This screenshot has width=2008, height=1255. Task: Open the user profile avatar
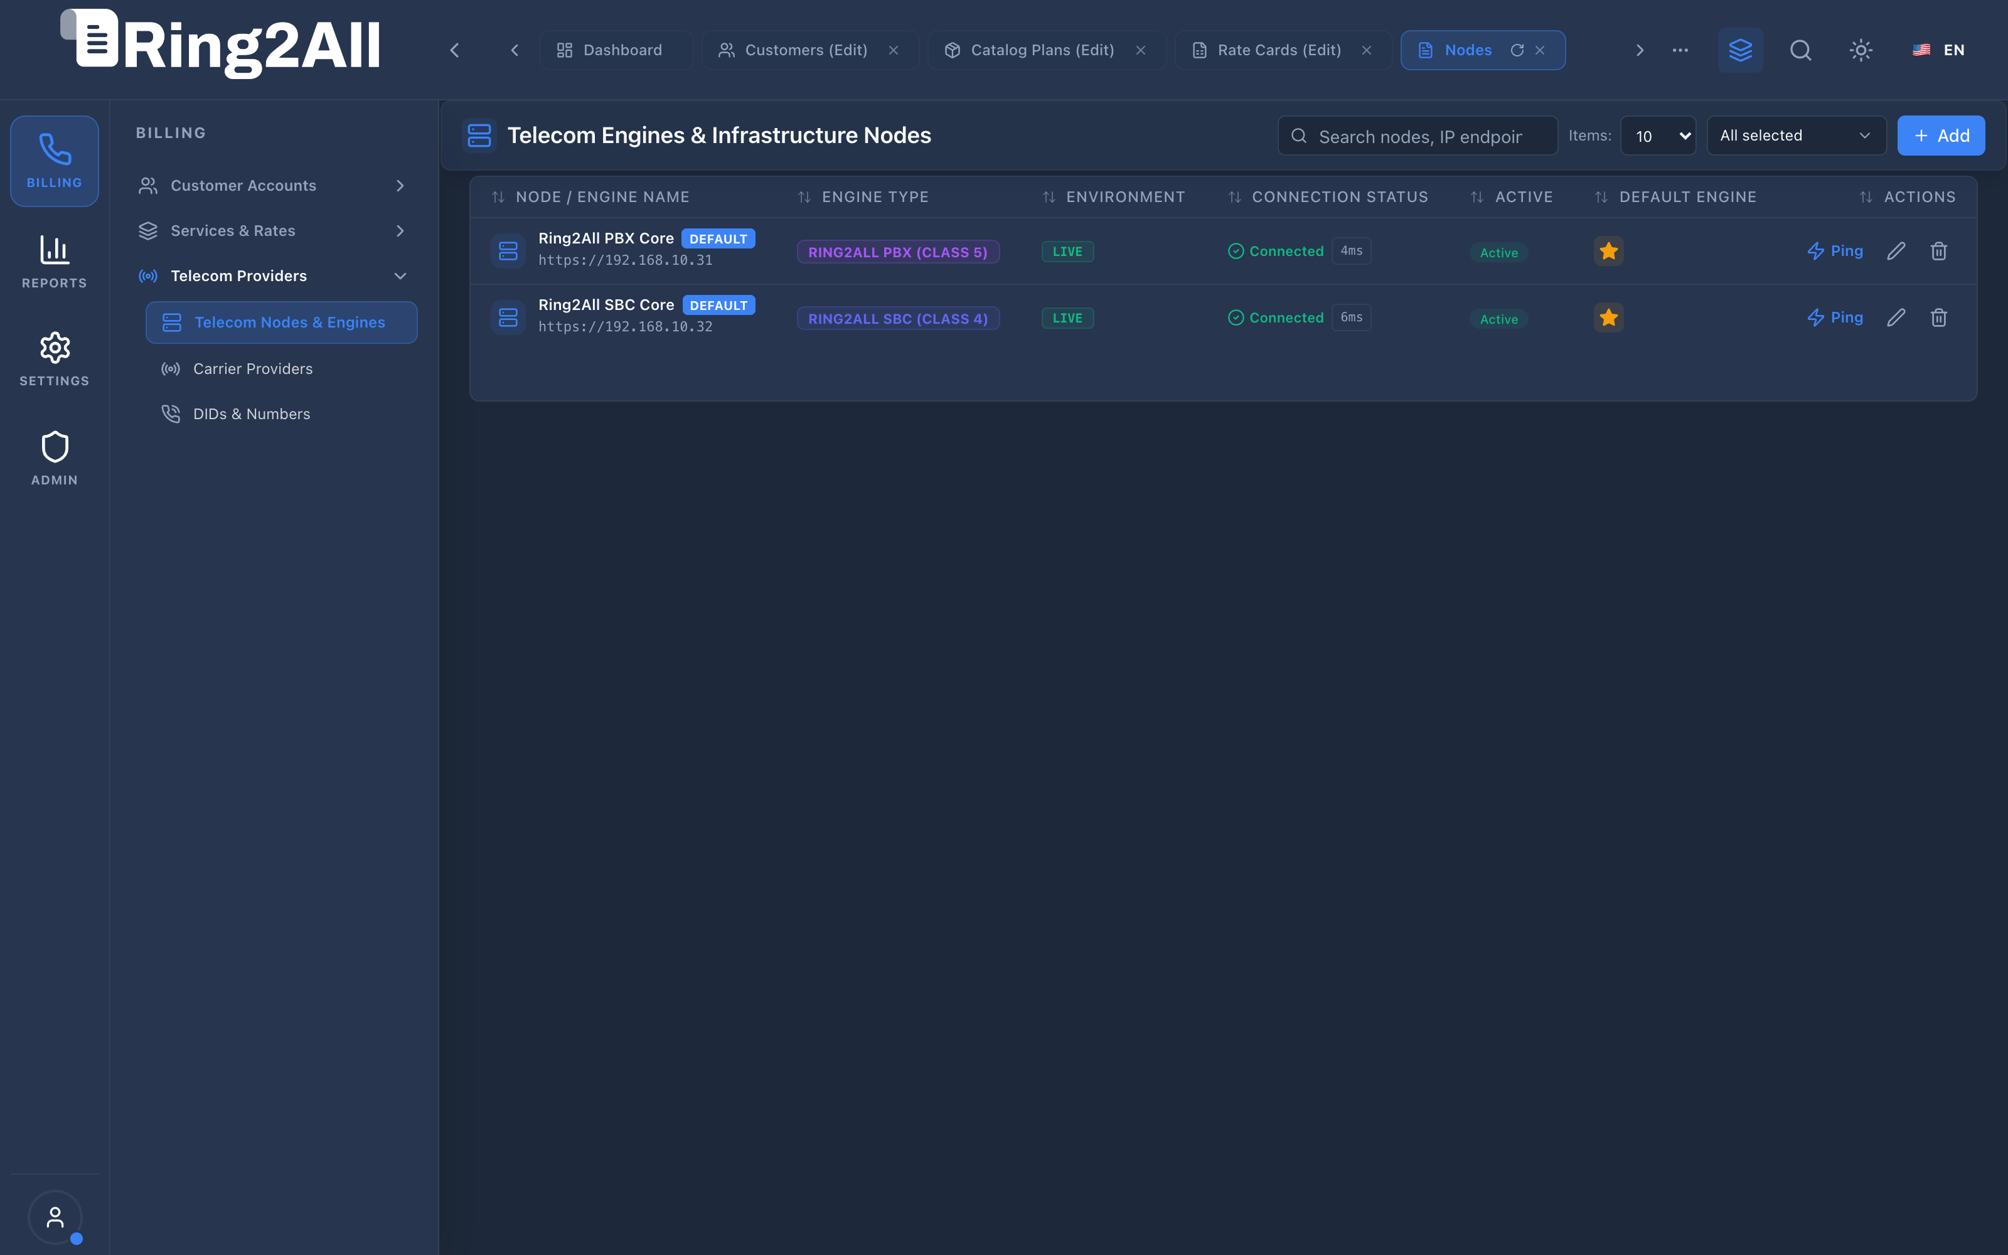coord(55,1217)
